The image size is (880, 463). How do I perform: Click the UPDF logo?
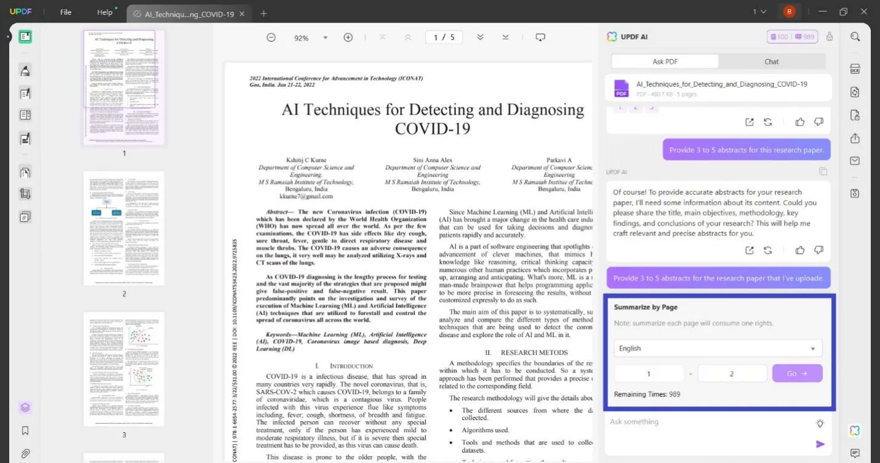click(x=20, y=12)
